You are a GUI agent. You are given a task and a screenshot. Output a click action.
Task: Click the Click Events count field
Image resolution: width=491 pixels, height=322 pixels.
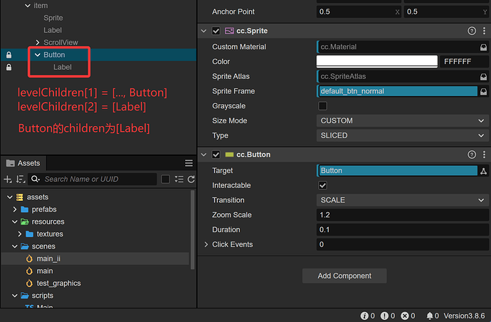pos(402,244)
